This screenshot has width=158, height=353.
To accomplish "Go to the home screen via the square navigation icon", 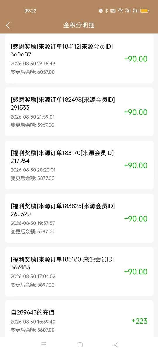I will [x=80, y=345].
